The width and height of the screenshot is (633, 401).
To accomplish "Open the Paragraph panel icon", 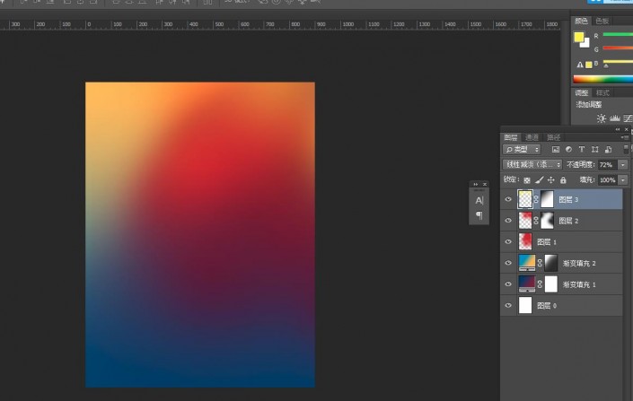I will tap(479, 215).
